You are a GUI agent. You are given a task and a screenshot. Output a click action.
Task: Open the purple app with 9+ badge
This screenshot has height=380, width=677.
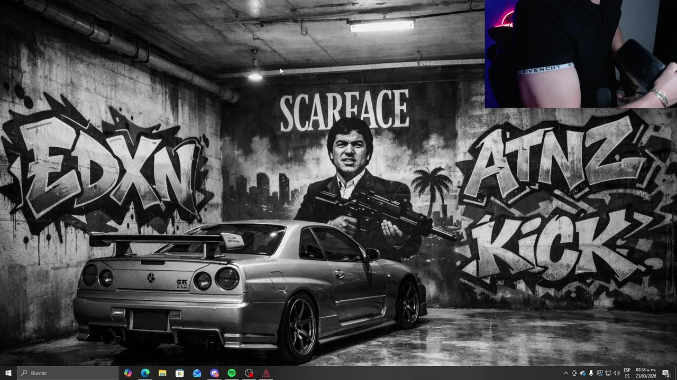pos(214,373)
